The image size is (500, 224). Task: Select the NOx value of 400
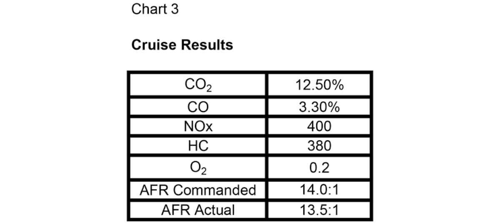click(320, 126)
